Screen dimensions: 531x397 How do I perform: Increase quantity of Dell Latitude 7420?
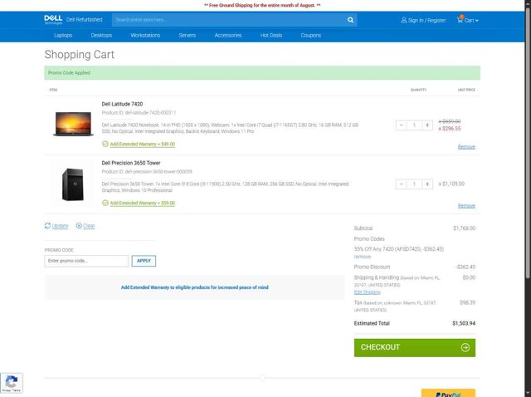pyautogui.click(x=427, y=125)
